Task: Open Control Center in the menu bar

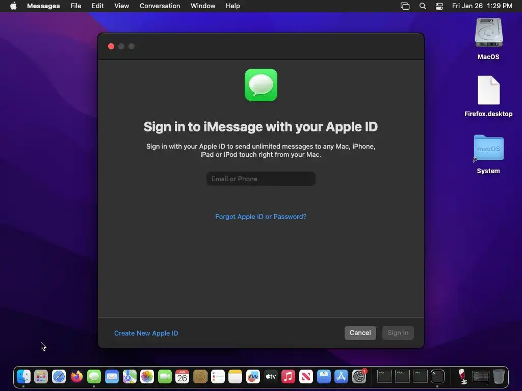Action: tap(439, 6)
